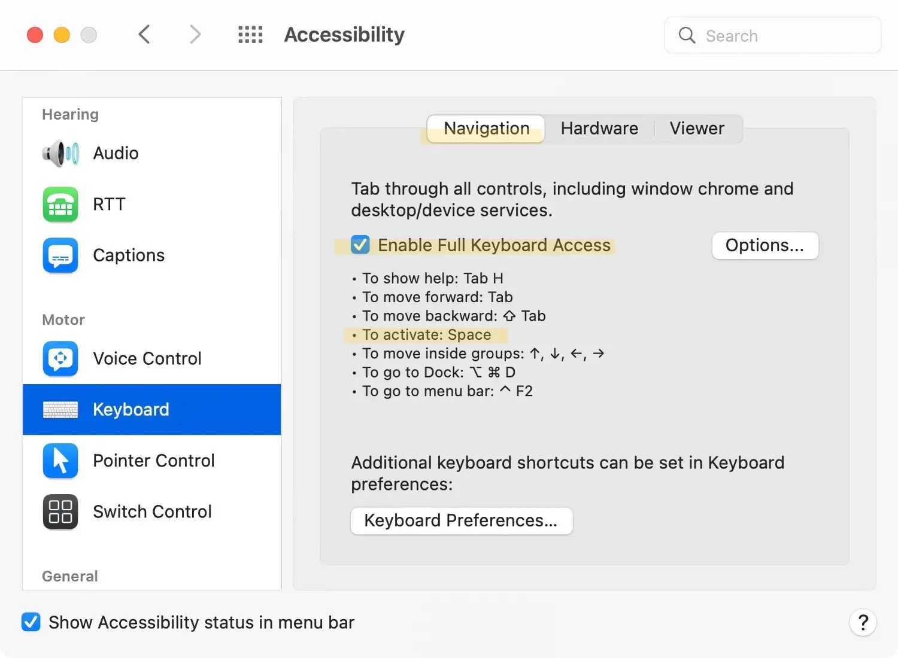This screenshot has width=898, height=658.
Task: Click the Keyboard Preferences... button
Action: coord(461,520)
